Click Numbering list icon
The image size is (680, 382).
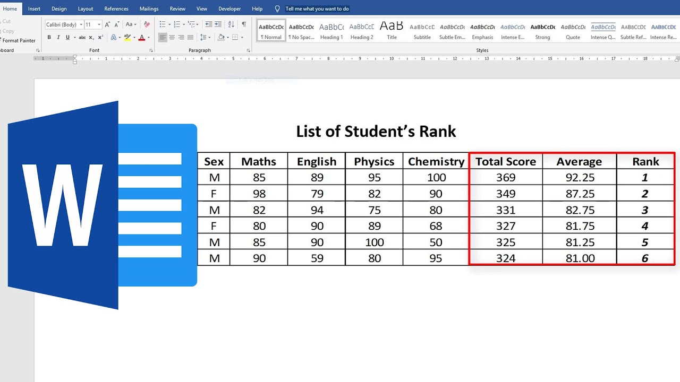pos(177,24)
